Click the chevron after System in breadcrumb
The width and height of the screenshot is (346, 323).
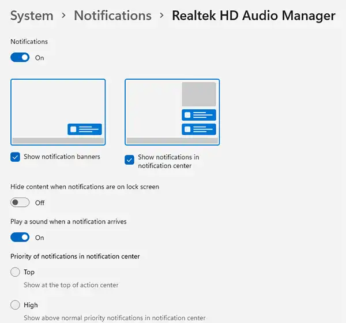(x=65, y=16)
